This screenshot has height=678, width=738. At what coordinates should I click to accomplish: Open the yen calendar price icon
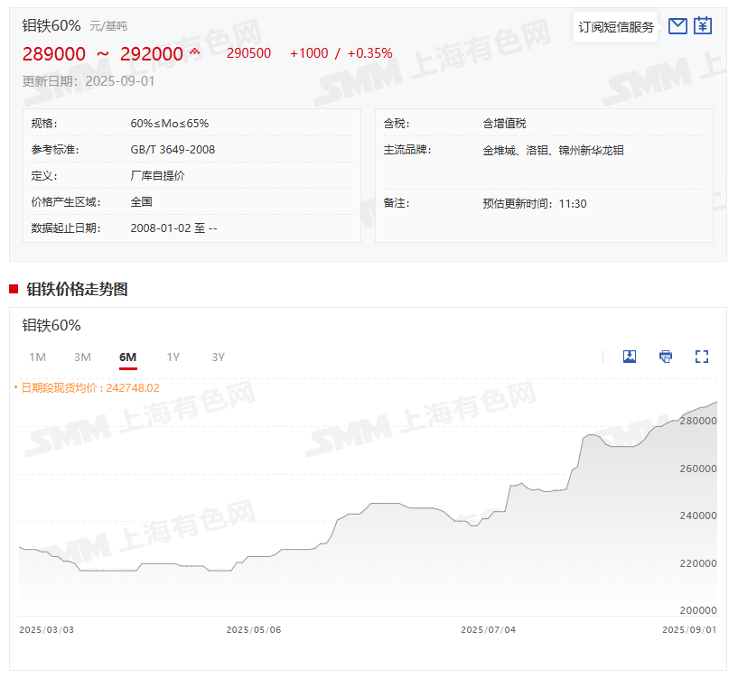click(x=703, y=26)
